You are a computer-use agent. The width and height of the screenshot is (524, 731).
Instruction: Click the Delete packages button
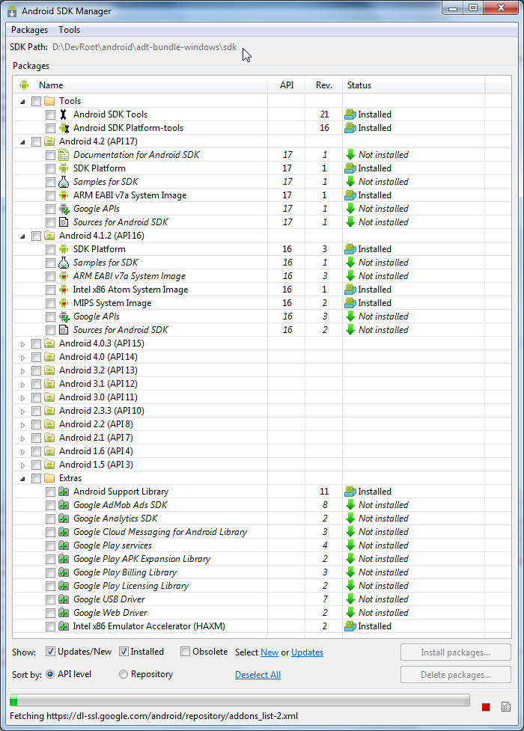[455, 675]
